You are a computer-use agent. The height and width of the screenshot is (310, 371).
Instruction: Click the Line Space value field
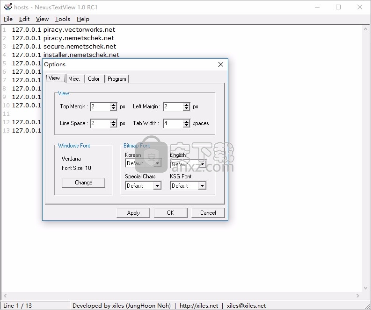tap(100, 123)
